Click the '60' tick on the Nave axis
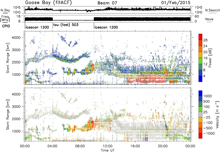The image size is (220, 152). tap(197, 16)
